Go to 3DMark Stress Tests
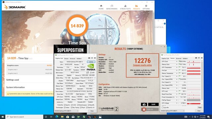Screen dimensions: 212x119 click(125, 7)
